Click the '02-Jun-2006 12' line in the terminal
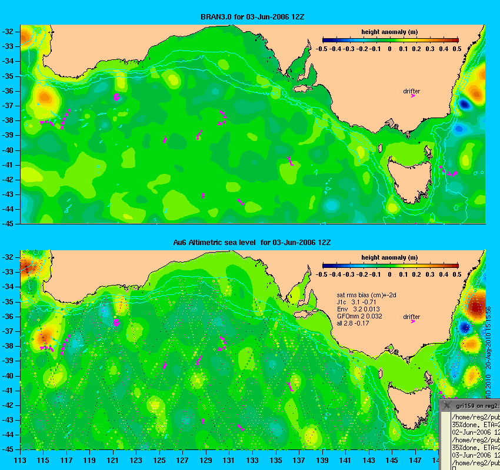500x470 pixels. [x=476, y=432]
